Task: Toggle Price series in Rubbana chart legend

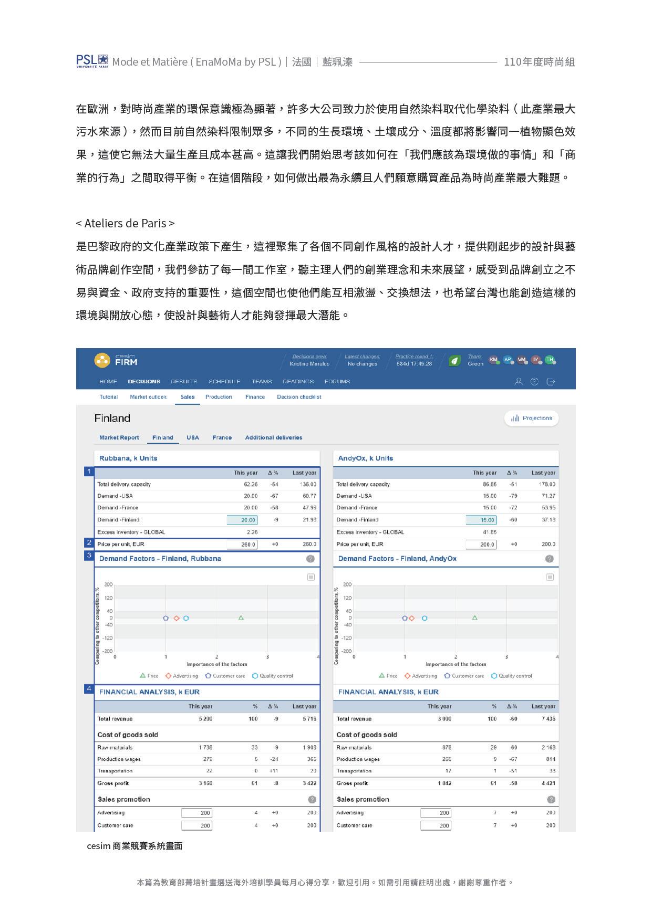Action: click(x=149, y=676)
